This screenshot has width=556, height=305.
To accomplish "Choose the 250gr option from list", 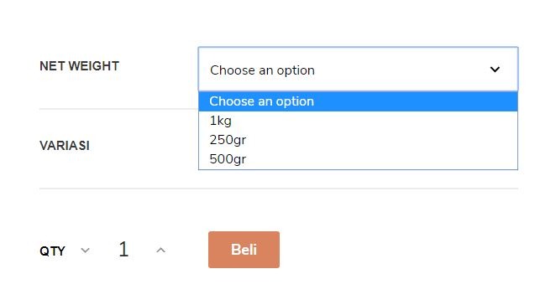I will 358,140.
